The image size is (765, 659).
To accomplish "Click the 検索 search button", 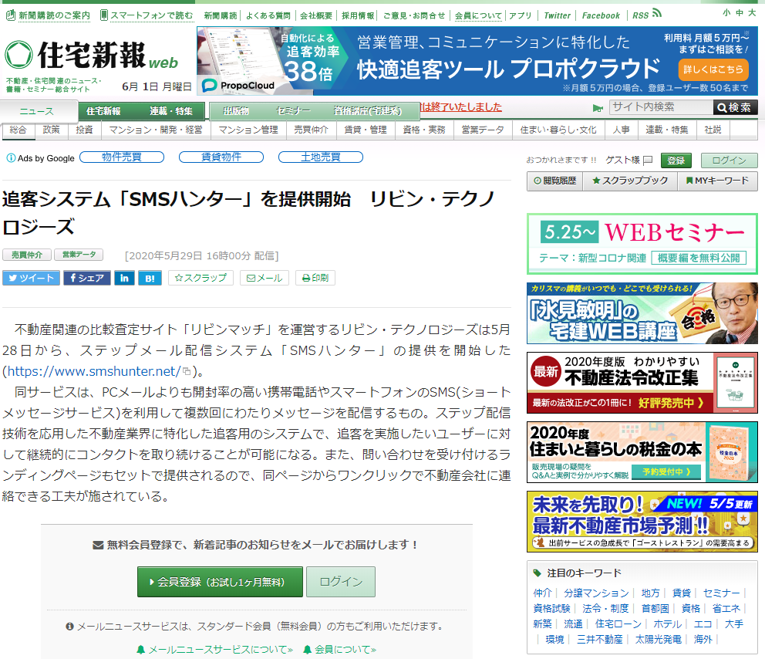I will [x=735, y=107].
